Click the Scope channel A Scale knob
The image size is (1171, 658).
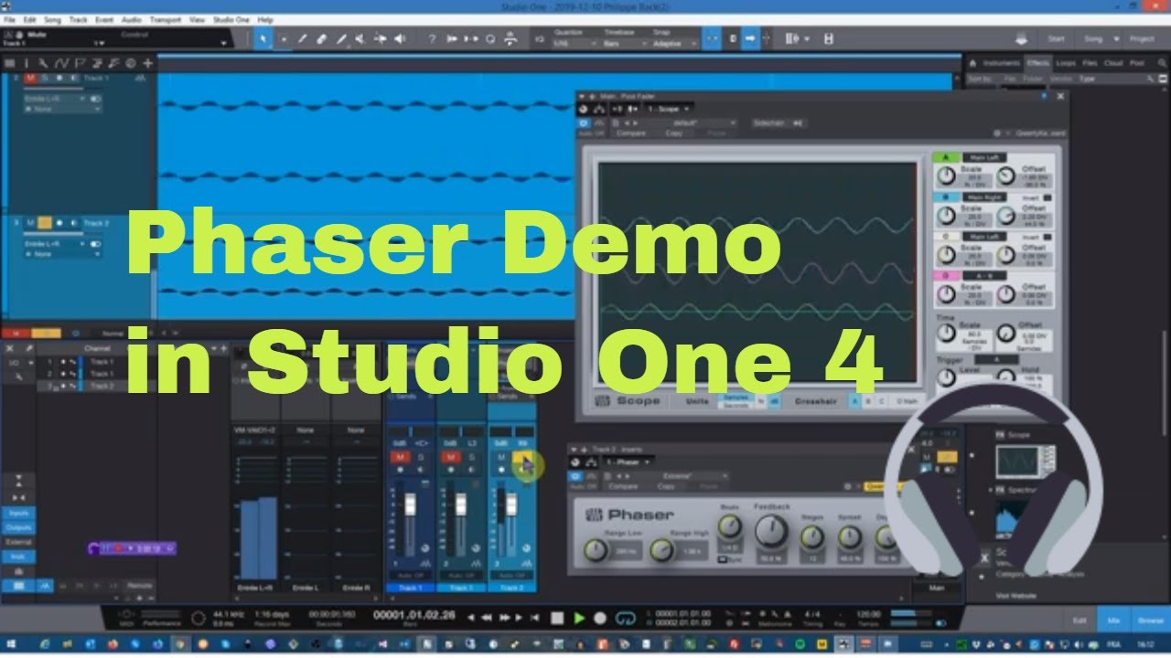(946, 176)
